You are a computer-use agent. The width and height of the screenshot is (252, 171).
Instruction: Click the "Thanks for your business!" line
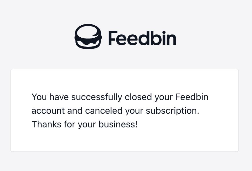(x=85, y=125)
